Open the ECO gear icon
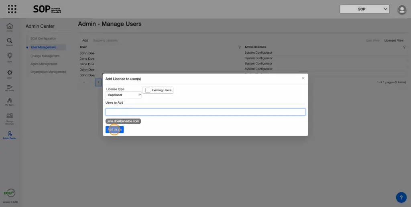This screenshot has width=411, height=207. tap(10, 74)
